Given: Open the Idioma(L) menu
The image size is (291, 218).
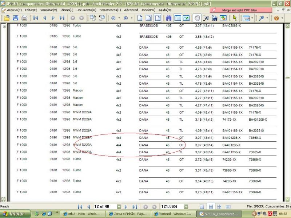Looking at the screenshot, I should [67, 10].
